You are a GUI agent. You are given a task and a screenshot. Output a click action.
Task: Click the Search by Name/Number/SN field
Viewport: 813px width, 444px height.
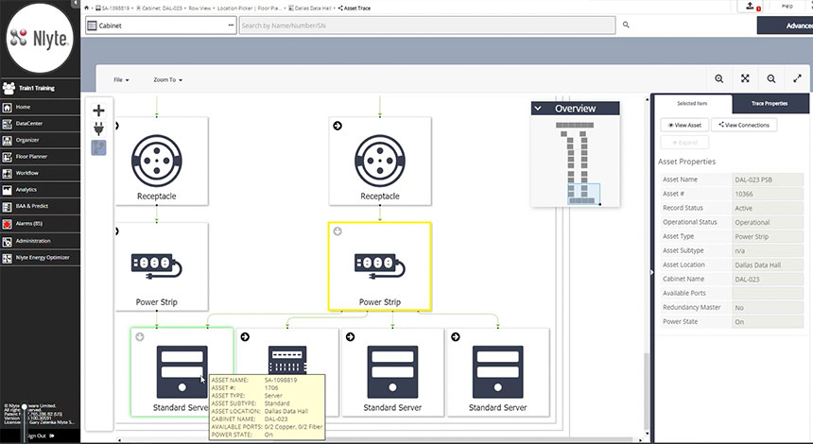(427, 26)
